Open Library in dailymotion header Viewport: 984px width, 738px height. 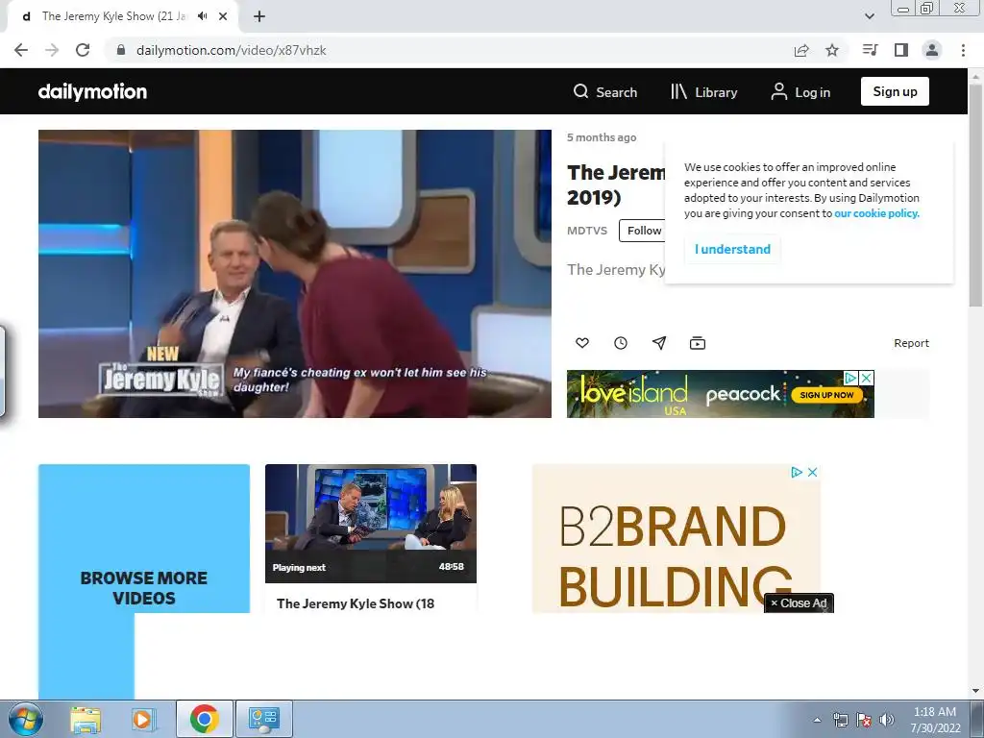coord(704,92)
